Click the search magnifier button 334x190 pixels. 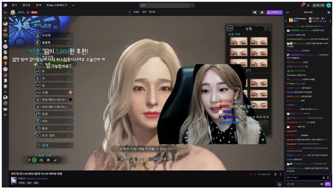coord(192,5)
